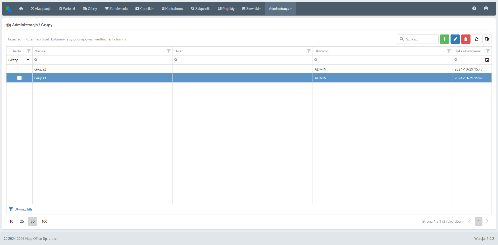Refresh the groups table

point(476,39)
